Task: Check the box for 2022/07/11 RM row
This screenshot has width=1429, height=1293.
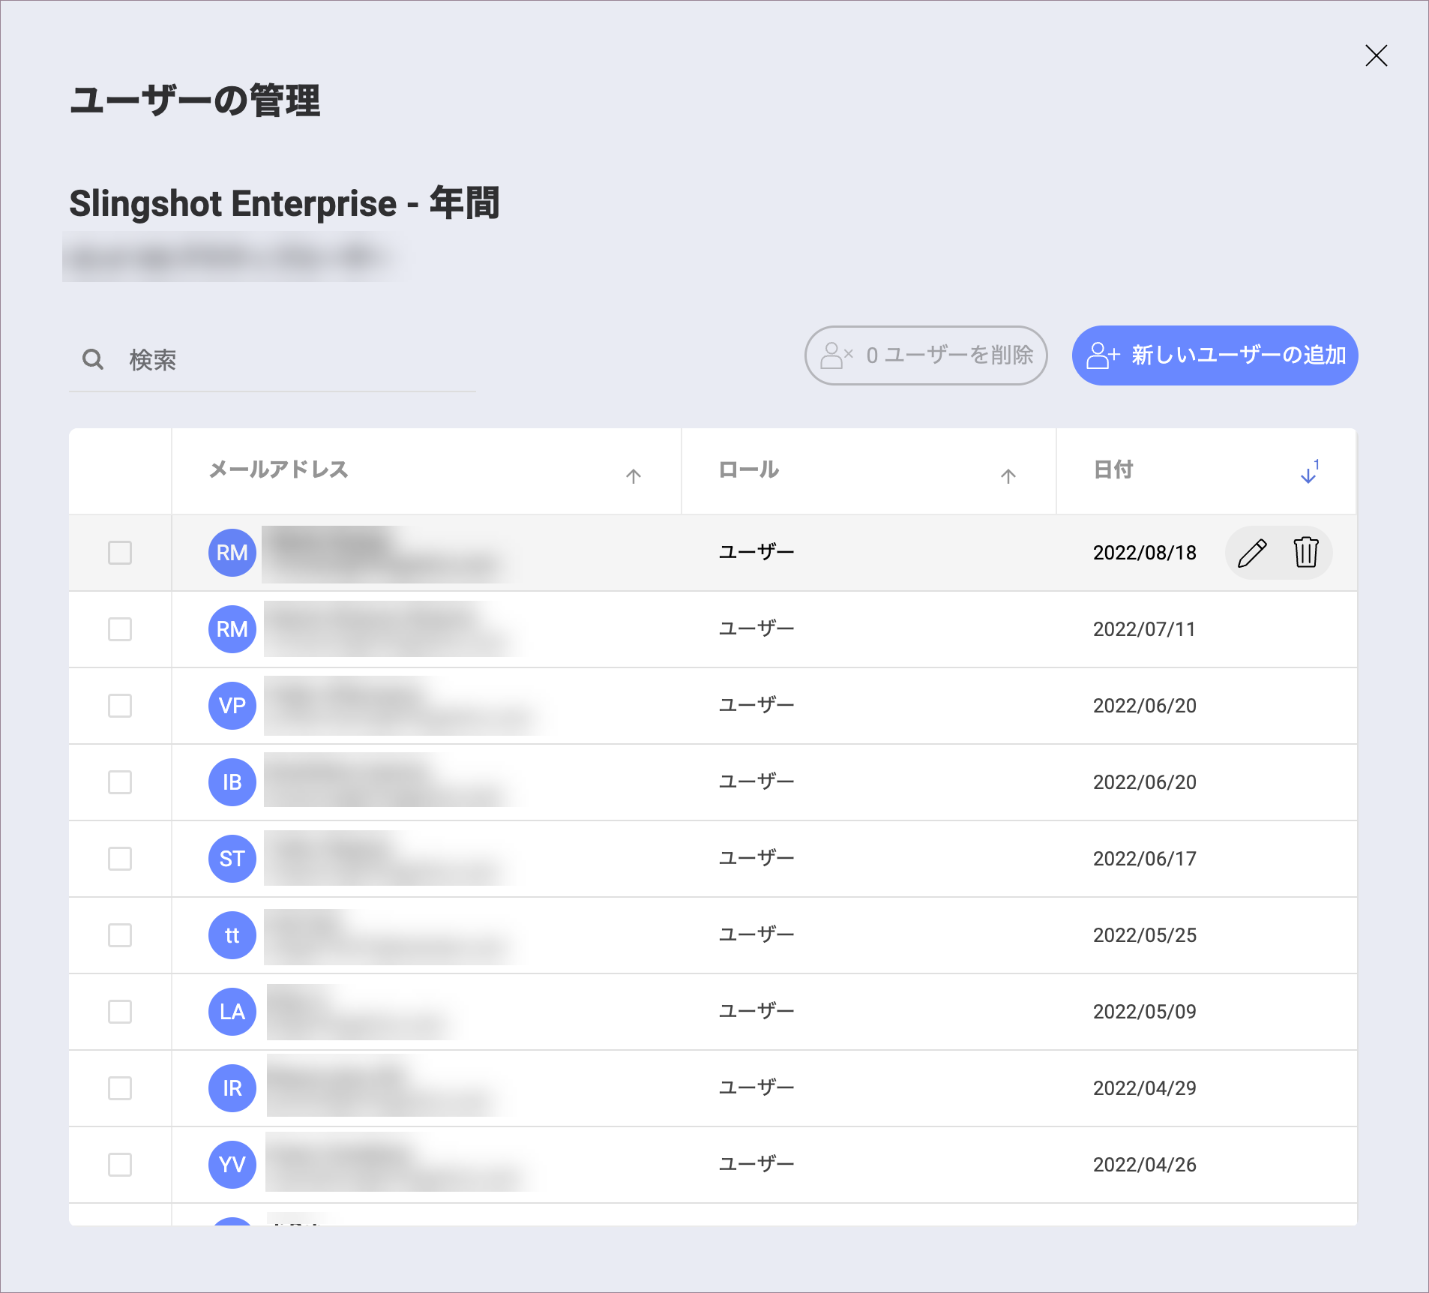Action: [x=120, y=629]
